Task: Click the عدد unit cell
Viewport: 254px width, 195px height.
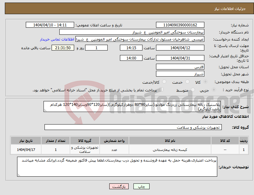Action: (x=114, y=150)
